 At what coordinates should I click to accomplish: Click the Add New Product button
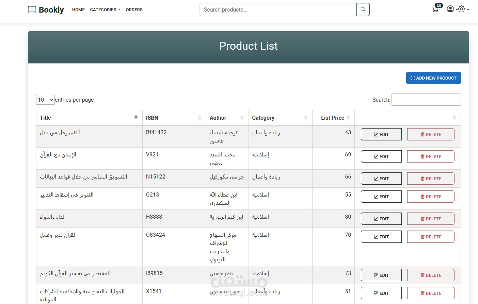tap(433, 78)
